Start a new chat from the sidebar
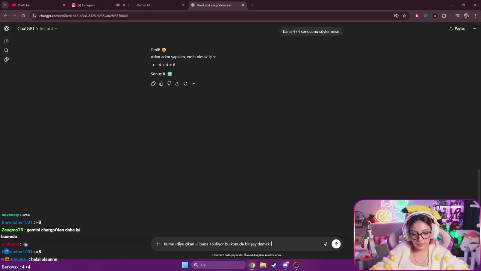481x271 pixels. click(x=6, y=41)
